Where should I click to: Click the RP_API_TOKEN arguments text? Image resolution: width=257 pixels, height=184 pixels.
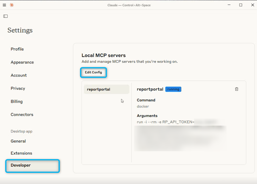click(164, 122)
